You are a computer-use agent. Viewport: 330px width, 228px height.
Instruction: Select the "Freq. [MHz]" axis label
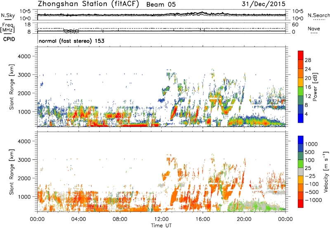tap(8, 28)
